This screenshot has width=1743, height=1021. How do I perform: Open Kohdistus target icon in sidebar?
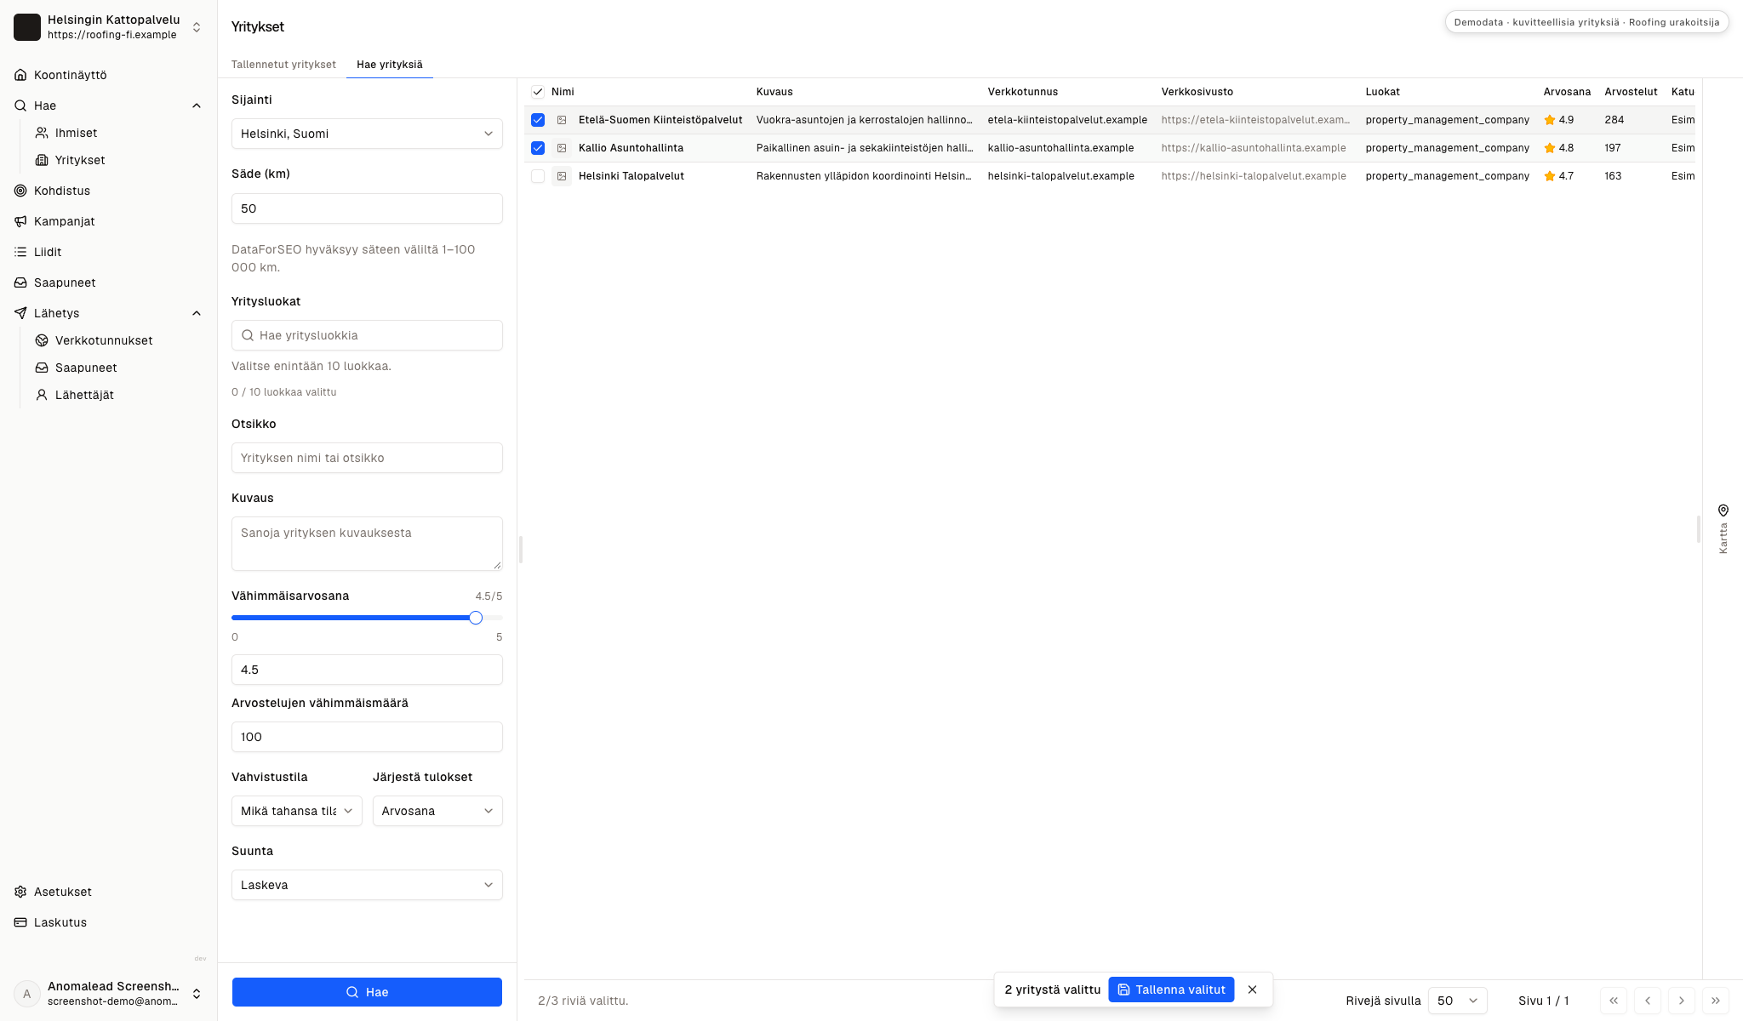click(x=20, y=191)
